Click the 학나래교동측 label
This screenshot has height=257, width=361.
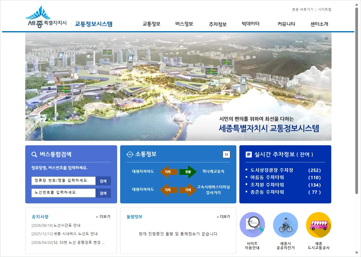pos(214,172)
